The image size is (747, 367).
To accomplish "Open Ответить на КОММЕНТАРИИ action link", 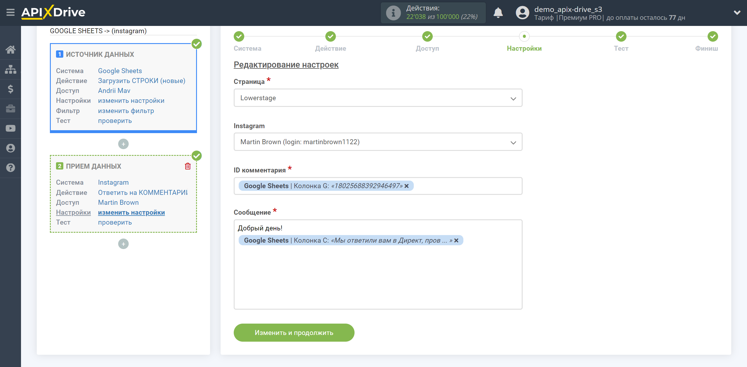I will (x=143, y=193).
